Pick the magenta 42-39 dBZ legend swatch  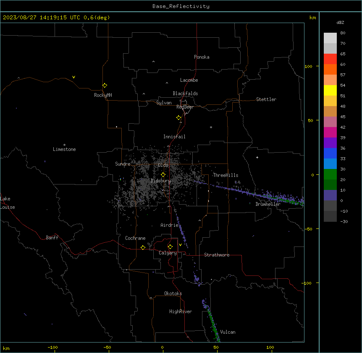330,132
